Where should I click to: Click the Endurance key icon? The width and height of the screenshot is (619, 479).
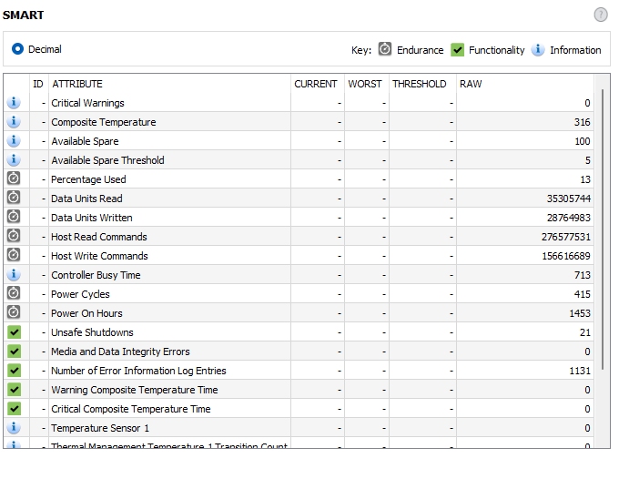[385, 49]
